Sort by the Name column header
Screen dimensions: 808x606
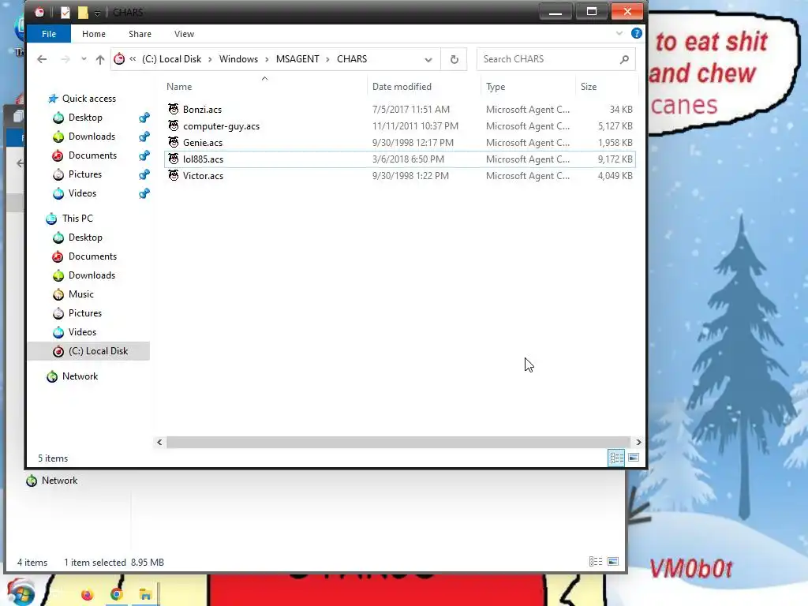tap(179, 87)
